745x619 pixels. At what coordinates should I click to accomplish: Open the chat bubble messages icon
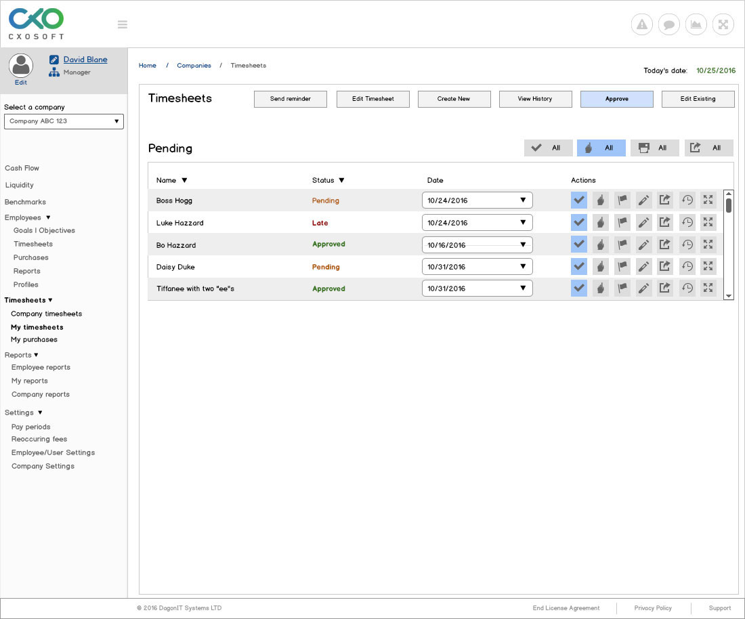tap(668, 25)
